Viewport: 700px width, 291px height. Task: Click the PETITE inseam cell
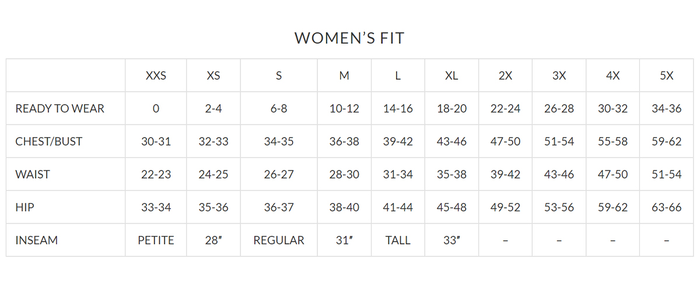pyautogui.click(x=156, y=240)
